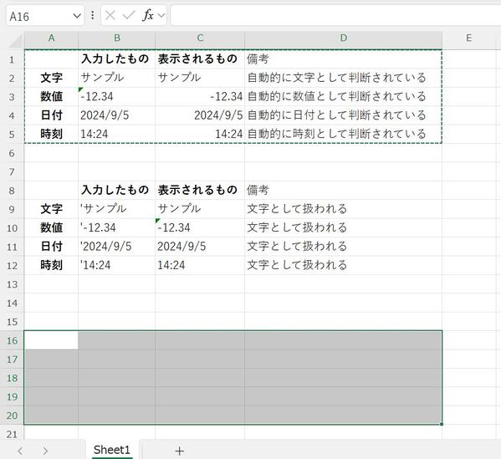Click the next sheet navigation arrow
This screenshot has width=501, height=459.
tap(45, 451)
